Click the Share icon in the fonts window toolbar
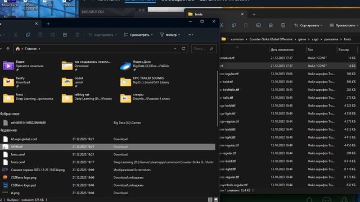Image resolution: width=360 pixels, height=202 pixels. (271, 25)
